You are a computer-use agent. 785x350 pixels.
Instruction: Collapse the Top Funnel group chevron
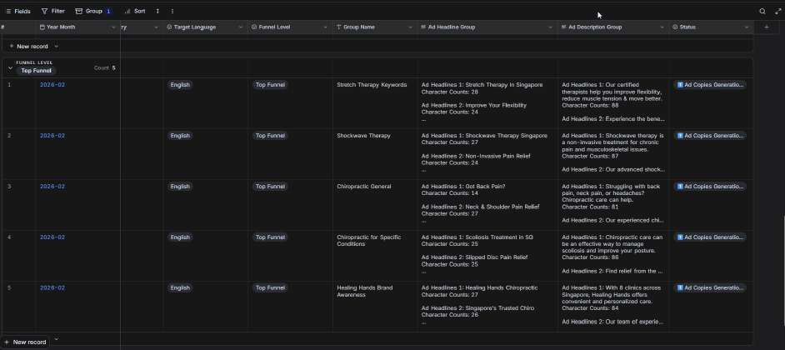10,67
